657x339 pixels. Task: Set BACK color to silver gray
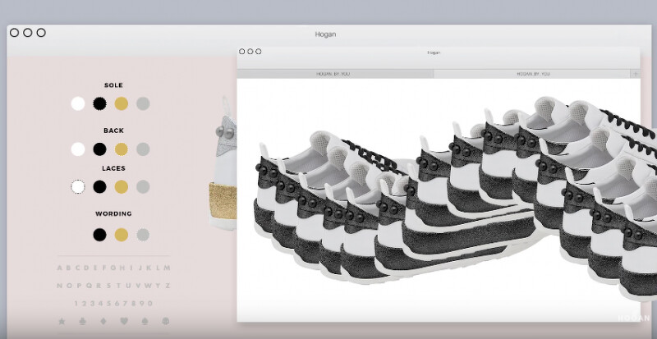(x=143, y=149)
